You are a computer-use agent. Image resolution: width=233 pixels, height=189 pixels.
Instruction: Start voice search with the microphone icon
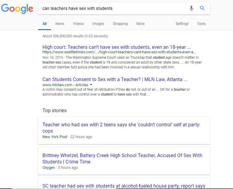pyautogui.click(x=191, y=8)
